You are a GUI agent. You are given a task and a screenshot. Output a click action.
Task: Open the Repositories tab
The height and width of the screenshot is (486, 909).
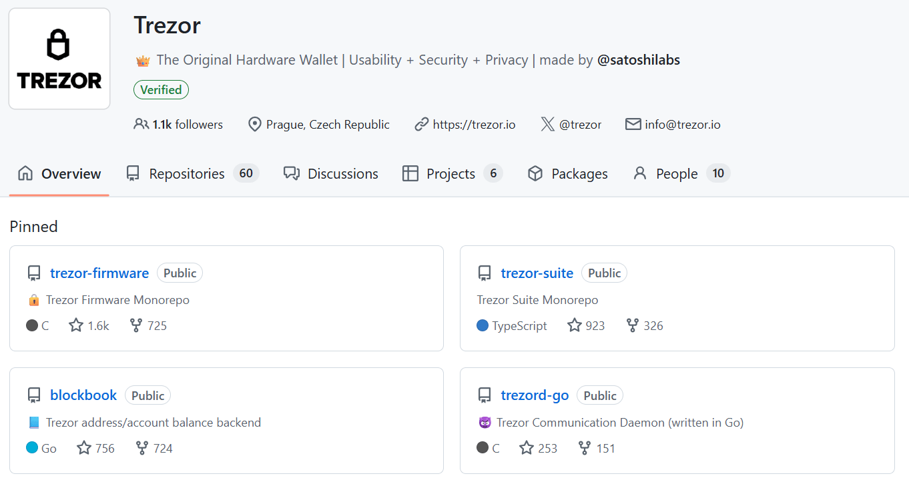186,174
